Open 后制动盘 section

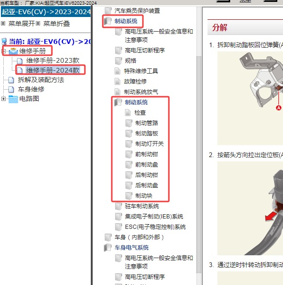point(147,185)
